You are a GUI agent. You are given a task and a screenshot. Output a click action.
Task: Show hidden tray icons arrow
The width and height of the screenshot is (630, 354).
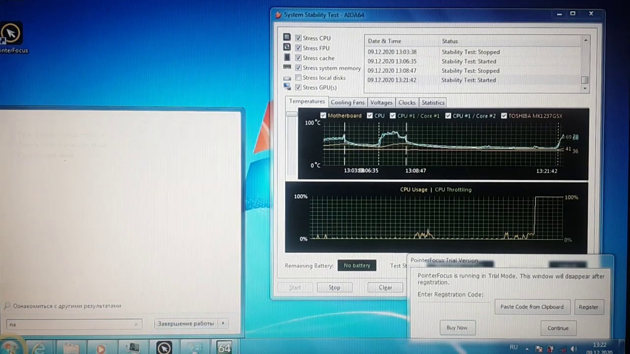click(527, 349)
